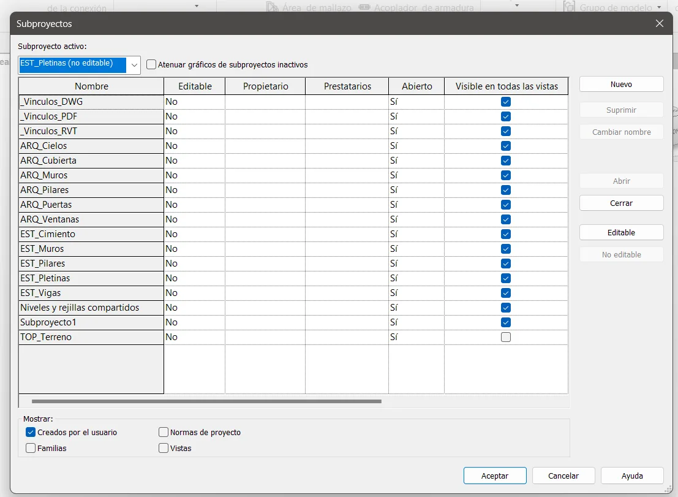
Task: Select the _Vinculos_RVT subproject name
Action: (91, 131)
